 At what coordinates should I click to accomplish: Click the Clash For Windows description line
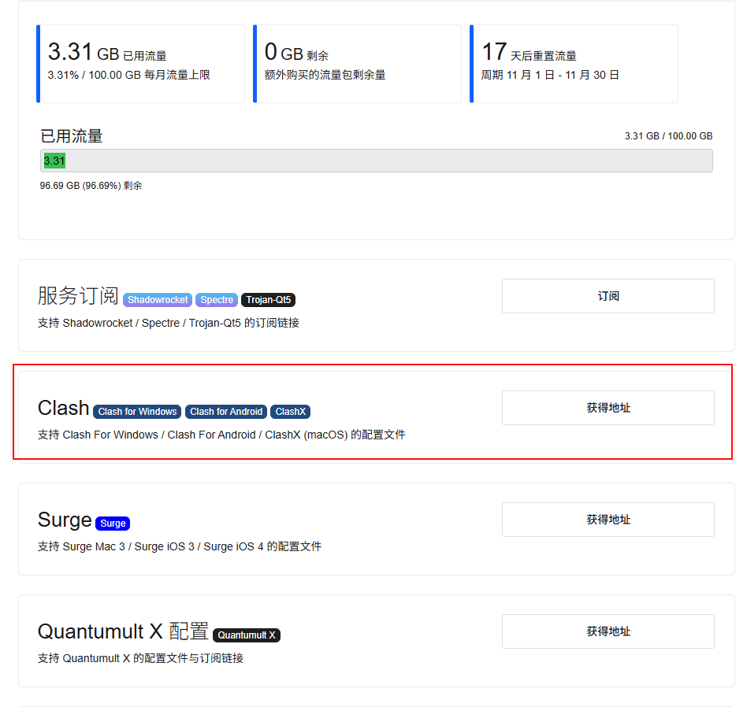click(221, 435)
